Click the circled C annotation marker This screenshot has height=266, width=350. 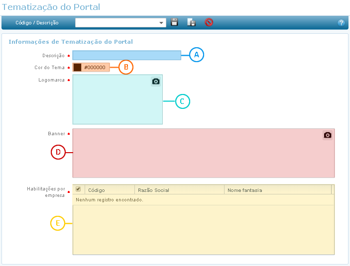click(x=182, y=101)
